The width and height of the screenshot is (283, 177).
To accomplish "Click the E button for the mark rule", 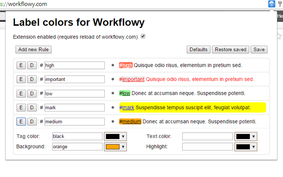I will 21,108.
